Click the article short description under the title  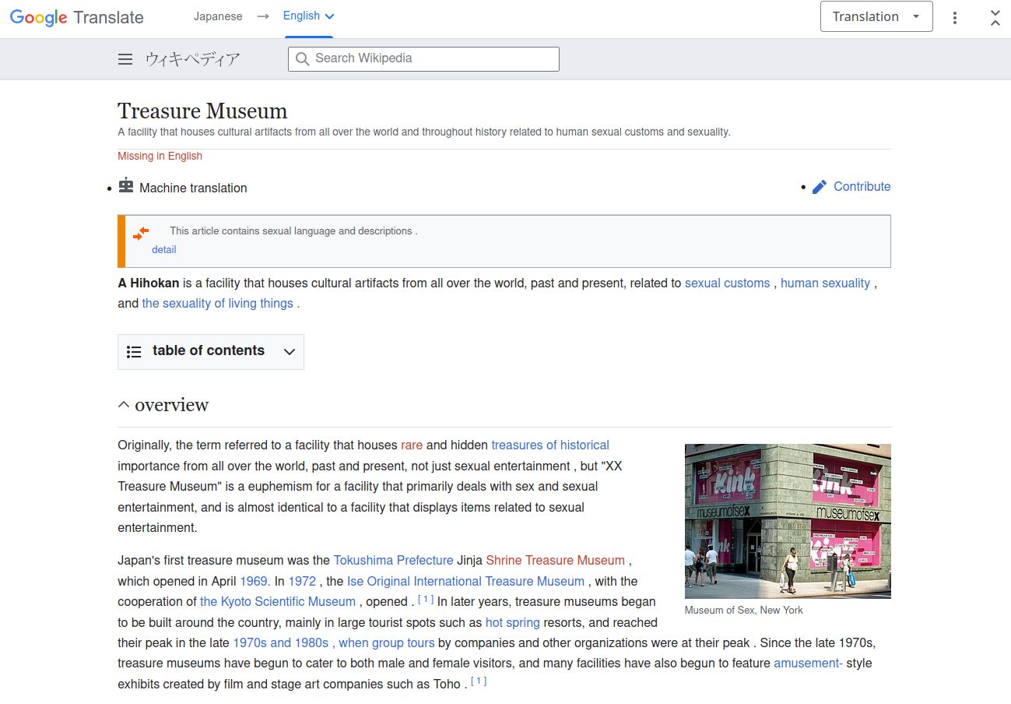424,132
